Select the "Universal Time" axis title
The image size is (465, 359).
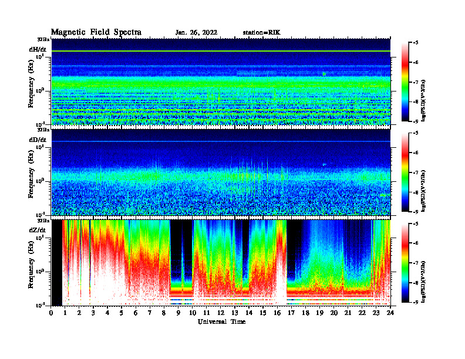pos(221,321)
